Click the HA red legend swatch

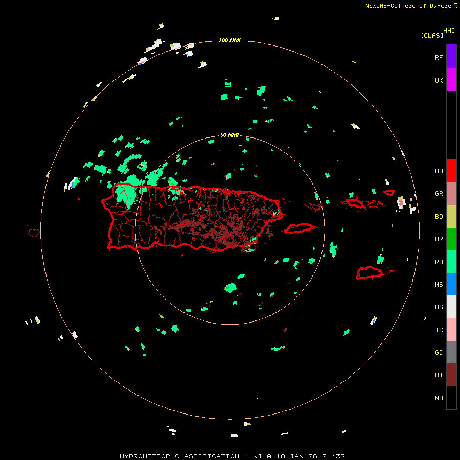[451, 171]
